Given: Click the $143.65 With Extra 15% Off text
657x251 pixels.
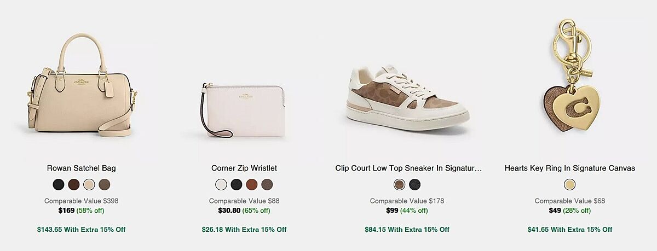Looking at the screenshot, I should pos(81,230).
